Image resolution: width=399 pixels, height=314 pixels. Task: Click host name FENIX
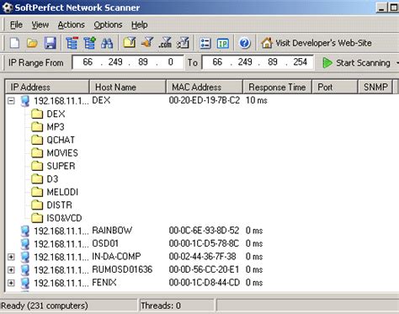pos(104,283)
